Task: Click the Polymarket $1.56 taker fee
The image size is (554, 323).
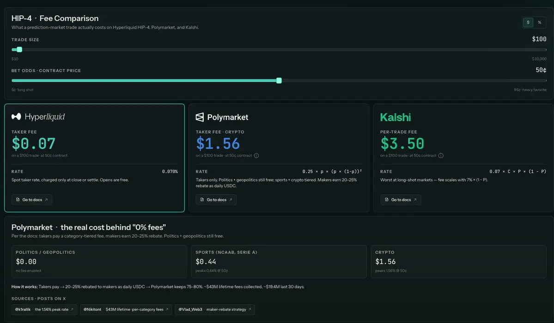Action: pyautogui.click(x=218, y=144)
